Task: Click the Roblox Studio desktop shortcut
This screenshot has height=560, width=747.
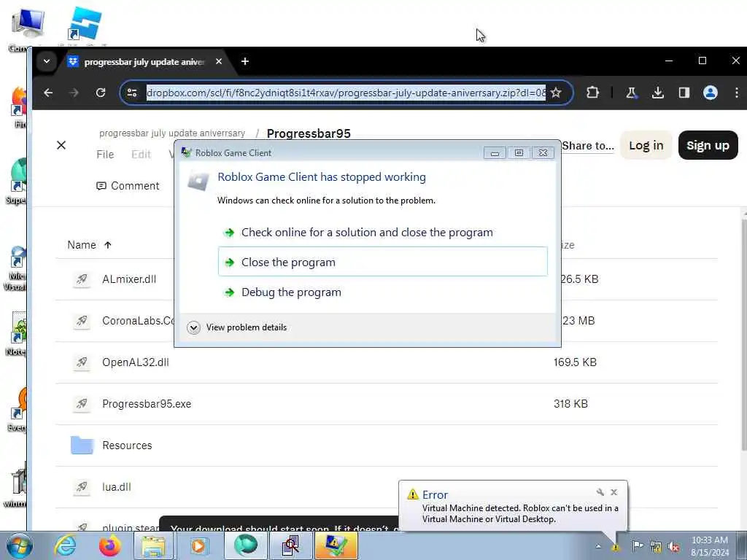Action: click(x=85, y=24)
